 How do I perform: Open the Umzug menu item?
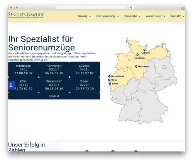83,16
